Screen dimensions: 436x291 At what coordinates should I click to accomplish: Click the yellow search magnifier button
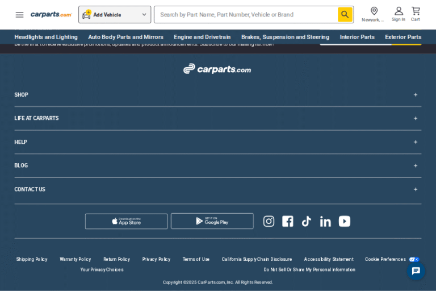pos(345,15)
